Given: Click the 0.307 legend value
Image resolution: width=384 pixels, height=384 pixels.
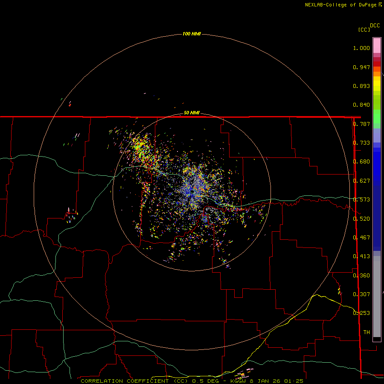Looking at the screenshot, I should point(361,294).
